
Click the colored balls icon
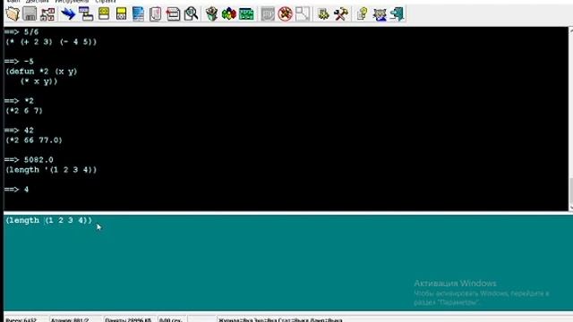click(x=229, y=14)
